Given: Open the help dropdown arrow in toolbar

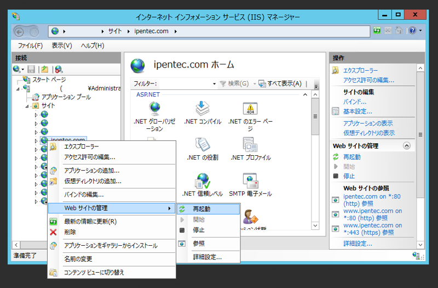Looking at the screenshot, I should (420, 30).
